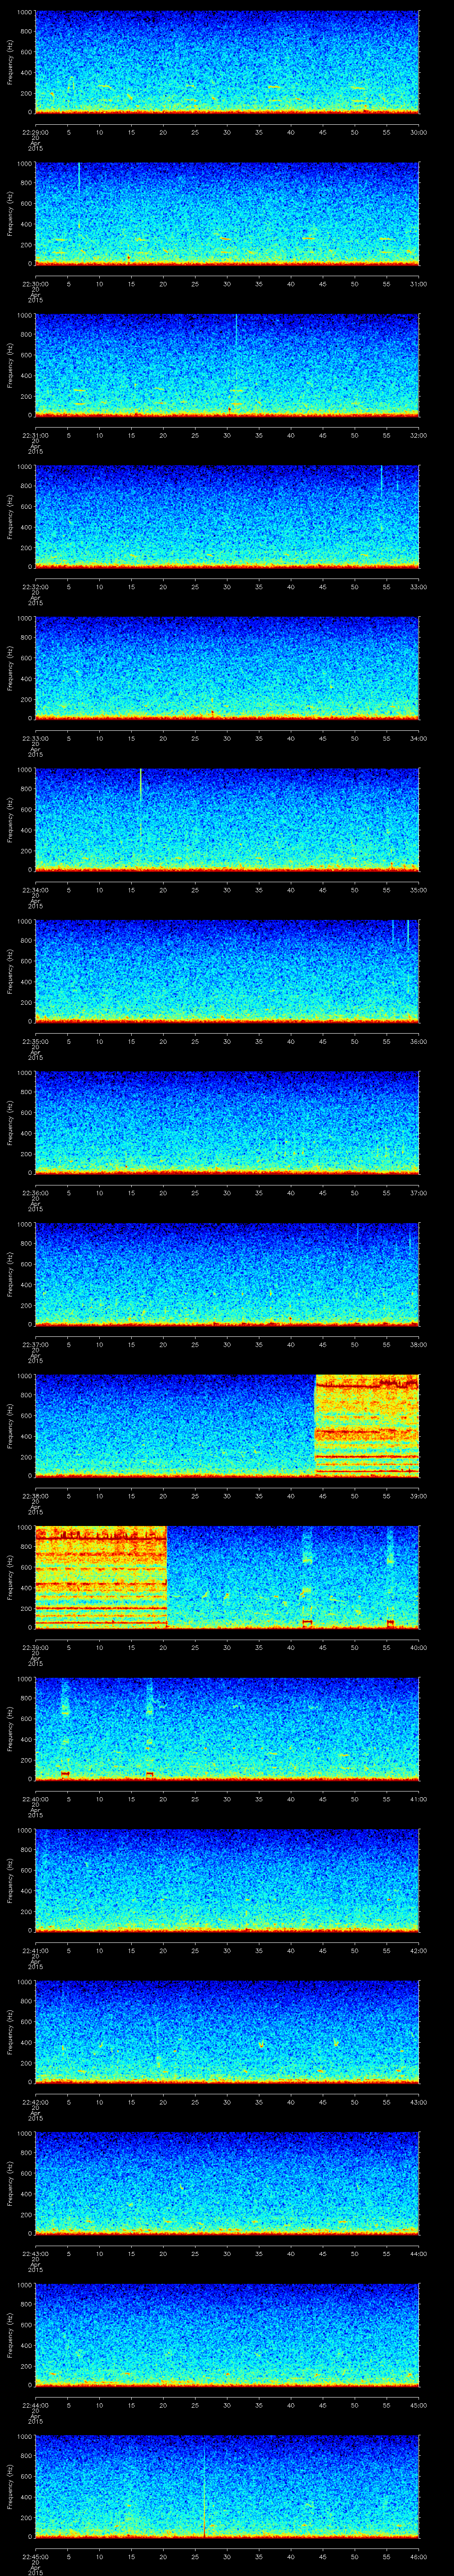Click the 22:41:00 start time label
Screen dimensions: 454x2576
click(x=35, y=1950)
